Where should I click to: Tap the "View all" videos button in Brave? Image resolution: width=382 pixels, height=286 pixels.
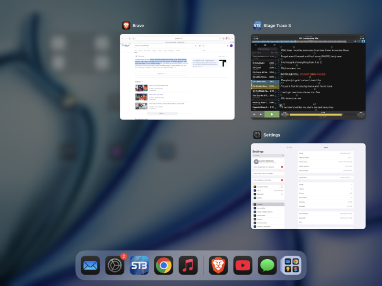[x=162, y=114]
